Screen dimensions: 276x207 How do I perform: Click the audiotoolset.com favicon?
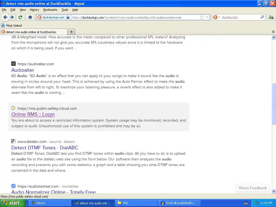[x=13, y=186]
